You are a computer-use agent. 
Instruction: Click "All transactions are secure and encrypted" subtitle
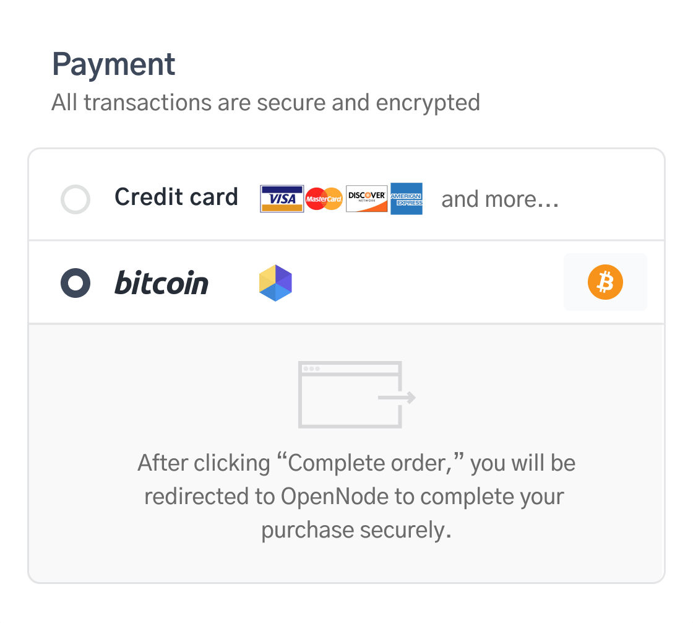click(x=266, y=102)
